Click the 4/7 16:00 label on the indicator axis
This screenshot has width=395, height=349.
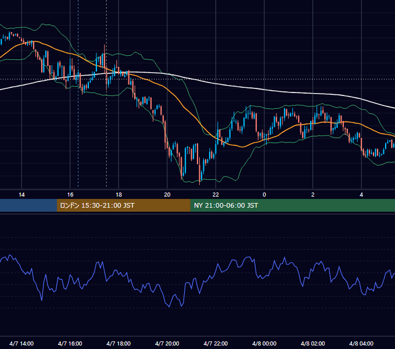[x=70, y=343]
